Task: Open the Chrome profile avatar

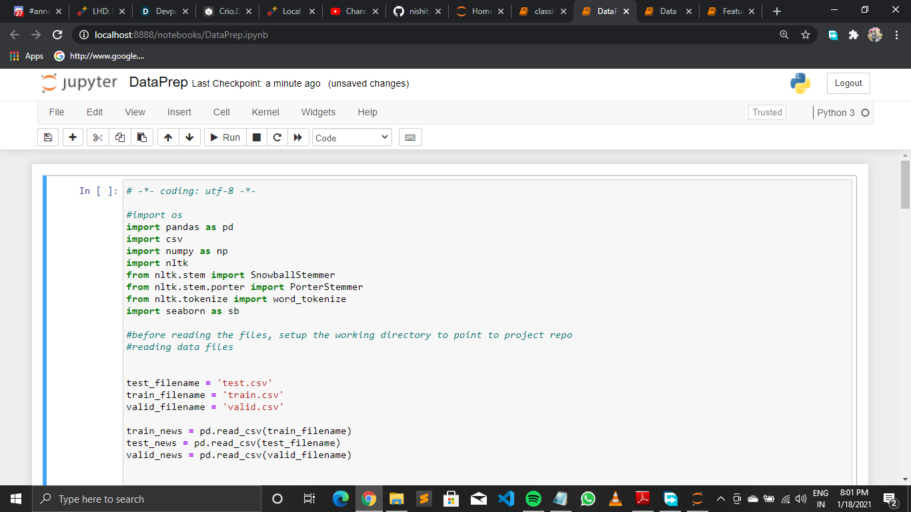Action: (x=874, y=35)
